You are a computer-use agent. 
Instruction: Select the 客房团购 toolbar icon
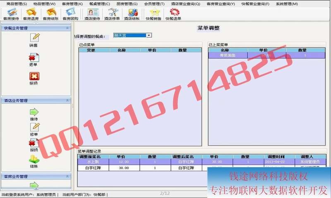[x=70, y=14]
